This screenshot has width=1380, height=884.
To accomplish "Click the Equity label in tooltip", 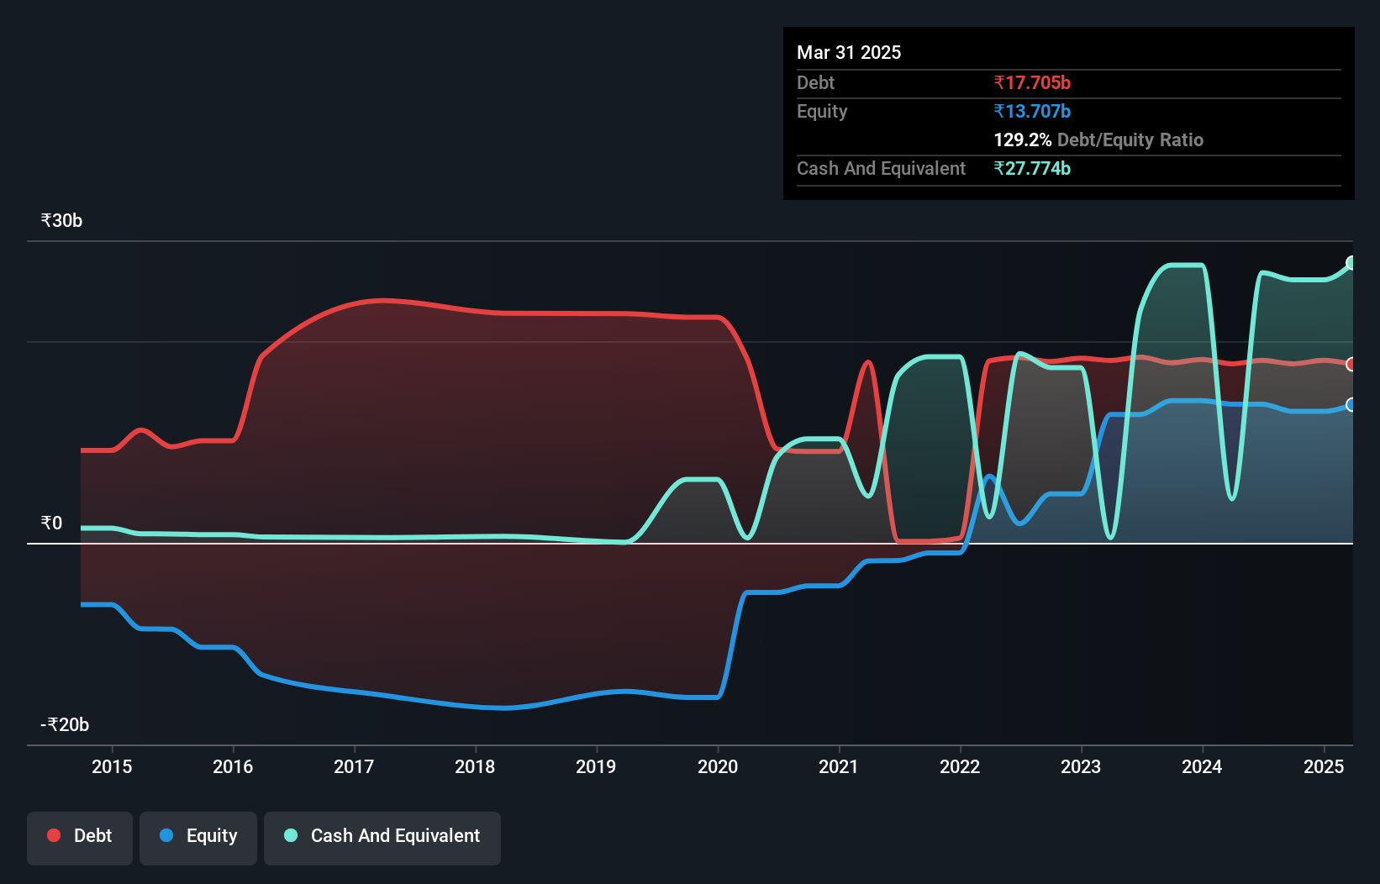I will (x=822, y=111).
